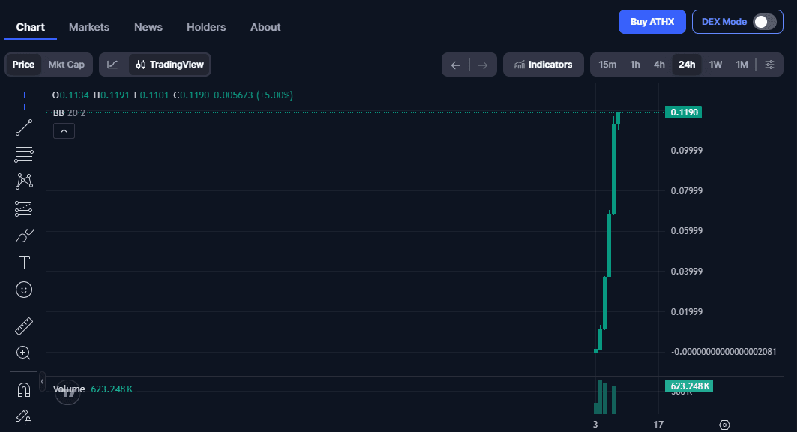
Task: Open the long/short position forecasting tool
Action: coord(24,209)
